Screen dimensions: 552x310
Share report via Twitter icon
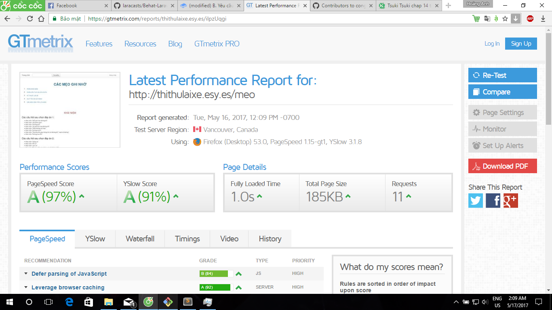pos(476,201)
